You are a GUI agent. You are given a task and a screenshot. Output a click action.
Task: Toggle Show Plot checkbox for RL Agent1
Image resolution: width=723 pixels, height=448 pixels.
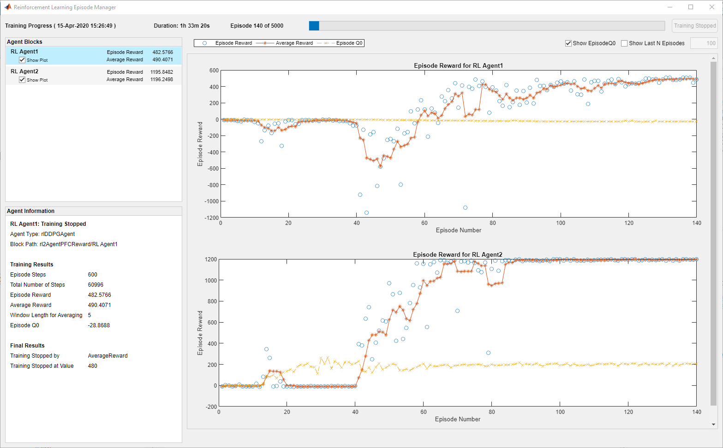(22, 60)
